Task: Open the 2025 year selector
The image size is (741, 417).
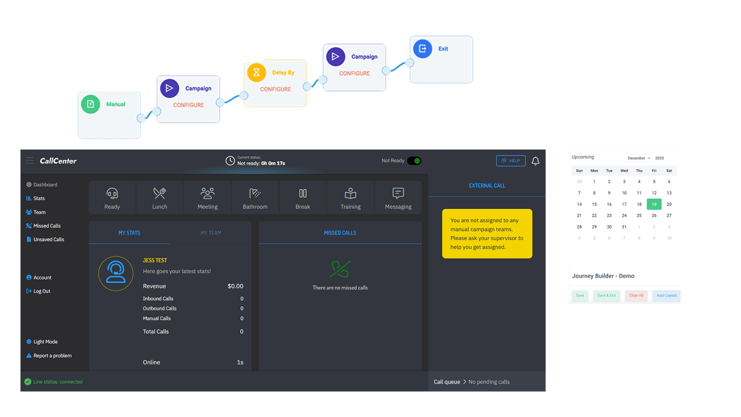Action: (x=659, y=158)
